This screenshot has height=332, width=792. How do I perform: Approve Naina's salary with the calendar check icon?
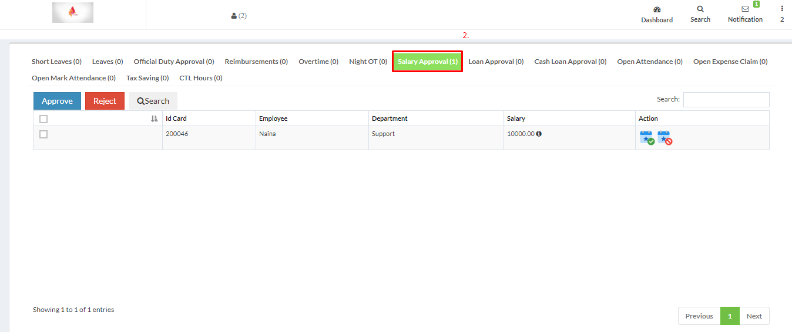click(x=647, y=138)
